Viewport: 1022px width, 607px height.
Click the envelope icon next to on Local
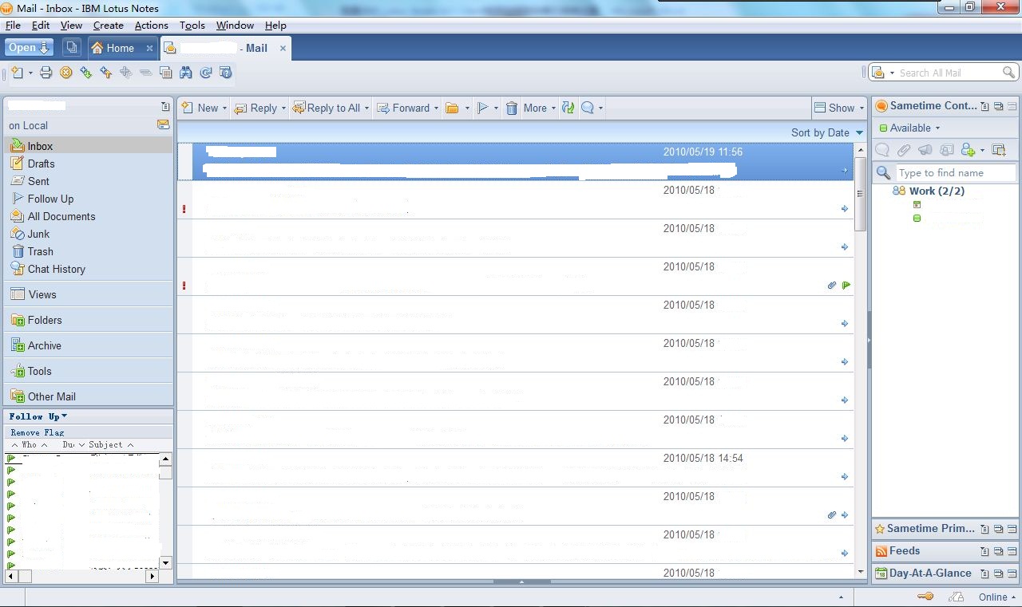click(x=164, y=125)
